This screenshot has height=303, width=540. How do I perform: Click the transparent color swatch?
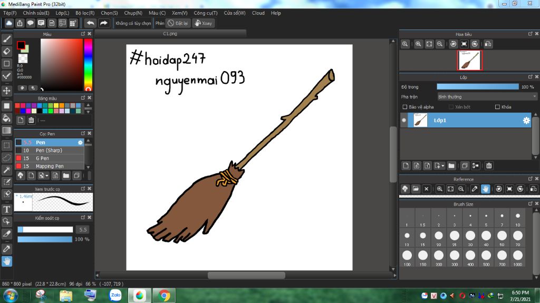click(23, 58)
